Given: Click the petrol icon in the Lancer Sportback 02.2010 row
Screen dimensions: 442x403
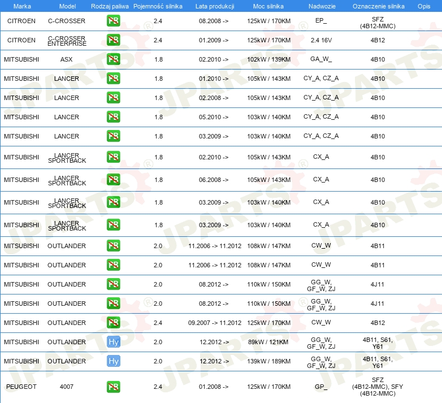Looking at the screenshot, I should pyautogui.click(x=113, y=157).
